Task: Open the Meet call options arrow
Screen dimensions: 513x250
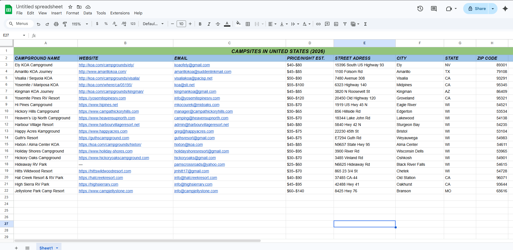Action: coord(456,9)
